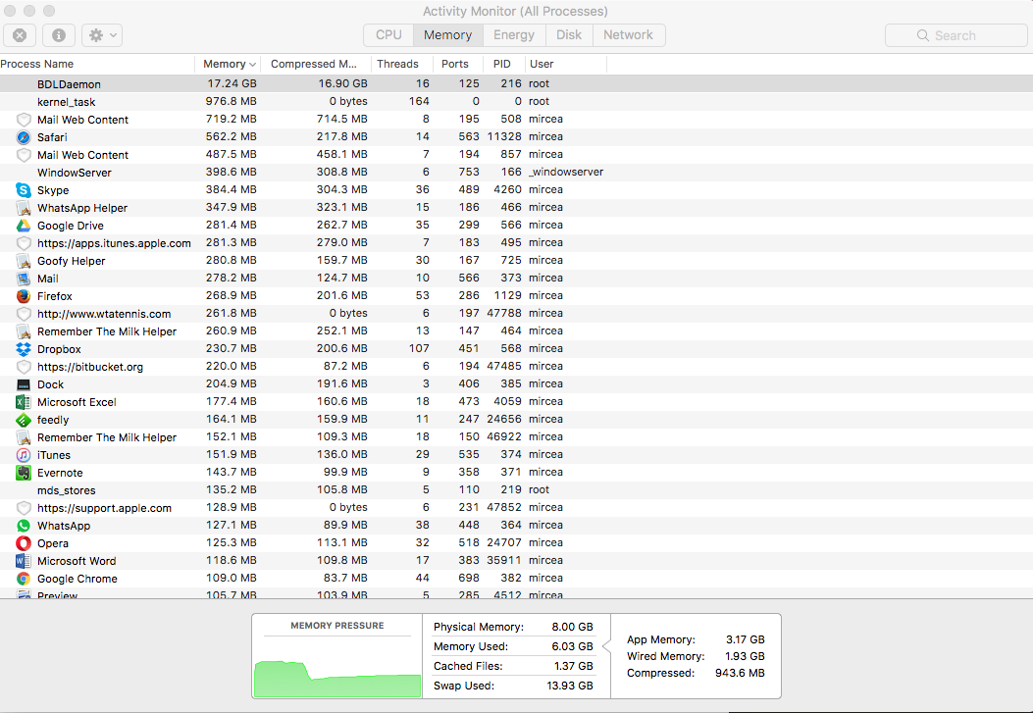The image size is (1033, 713).
Task: Click Compressed 943.6 MB value
Action: coord(740,673)
